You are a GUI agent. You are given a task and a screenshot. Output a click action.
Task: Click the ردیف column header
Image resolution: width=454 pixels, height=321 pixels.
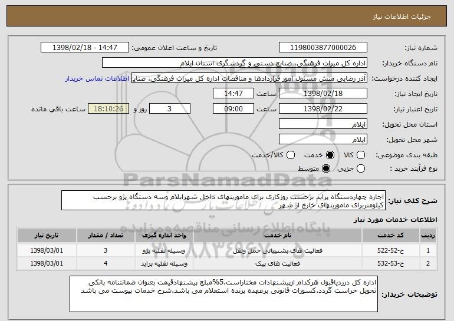(x=428, y=236)
